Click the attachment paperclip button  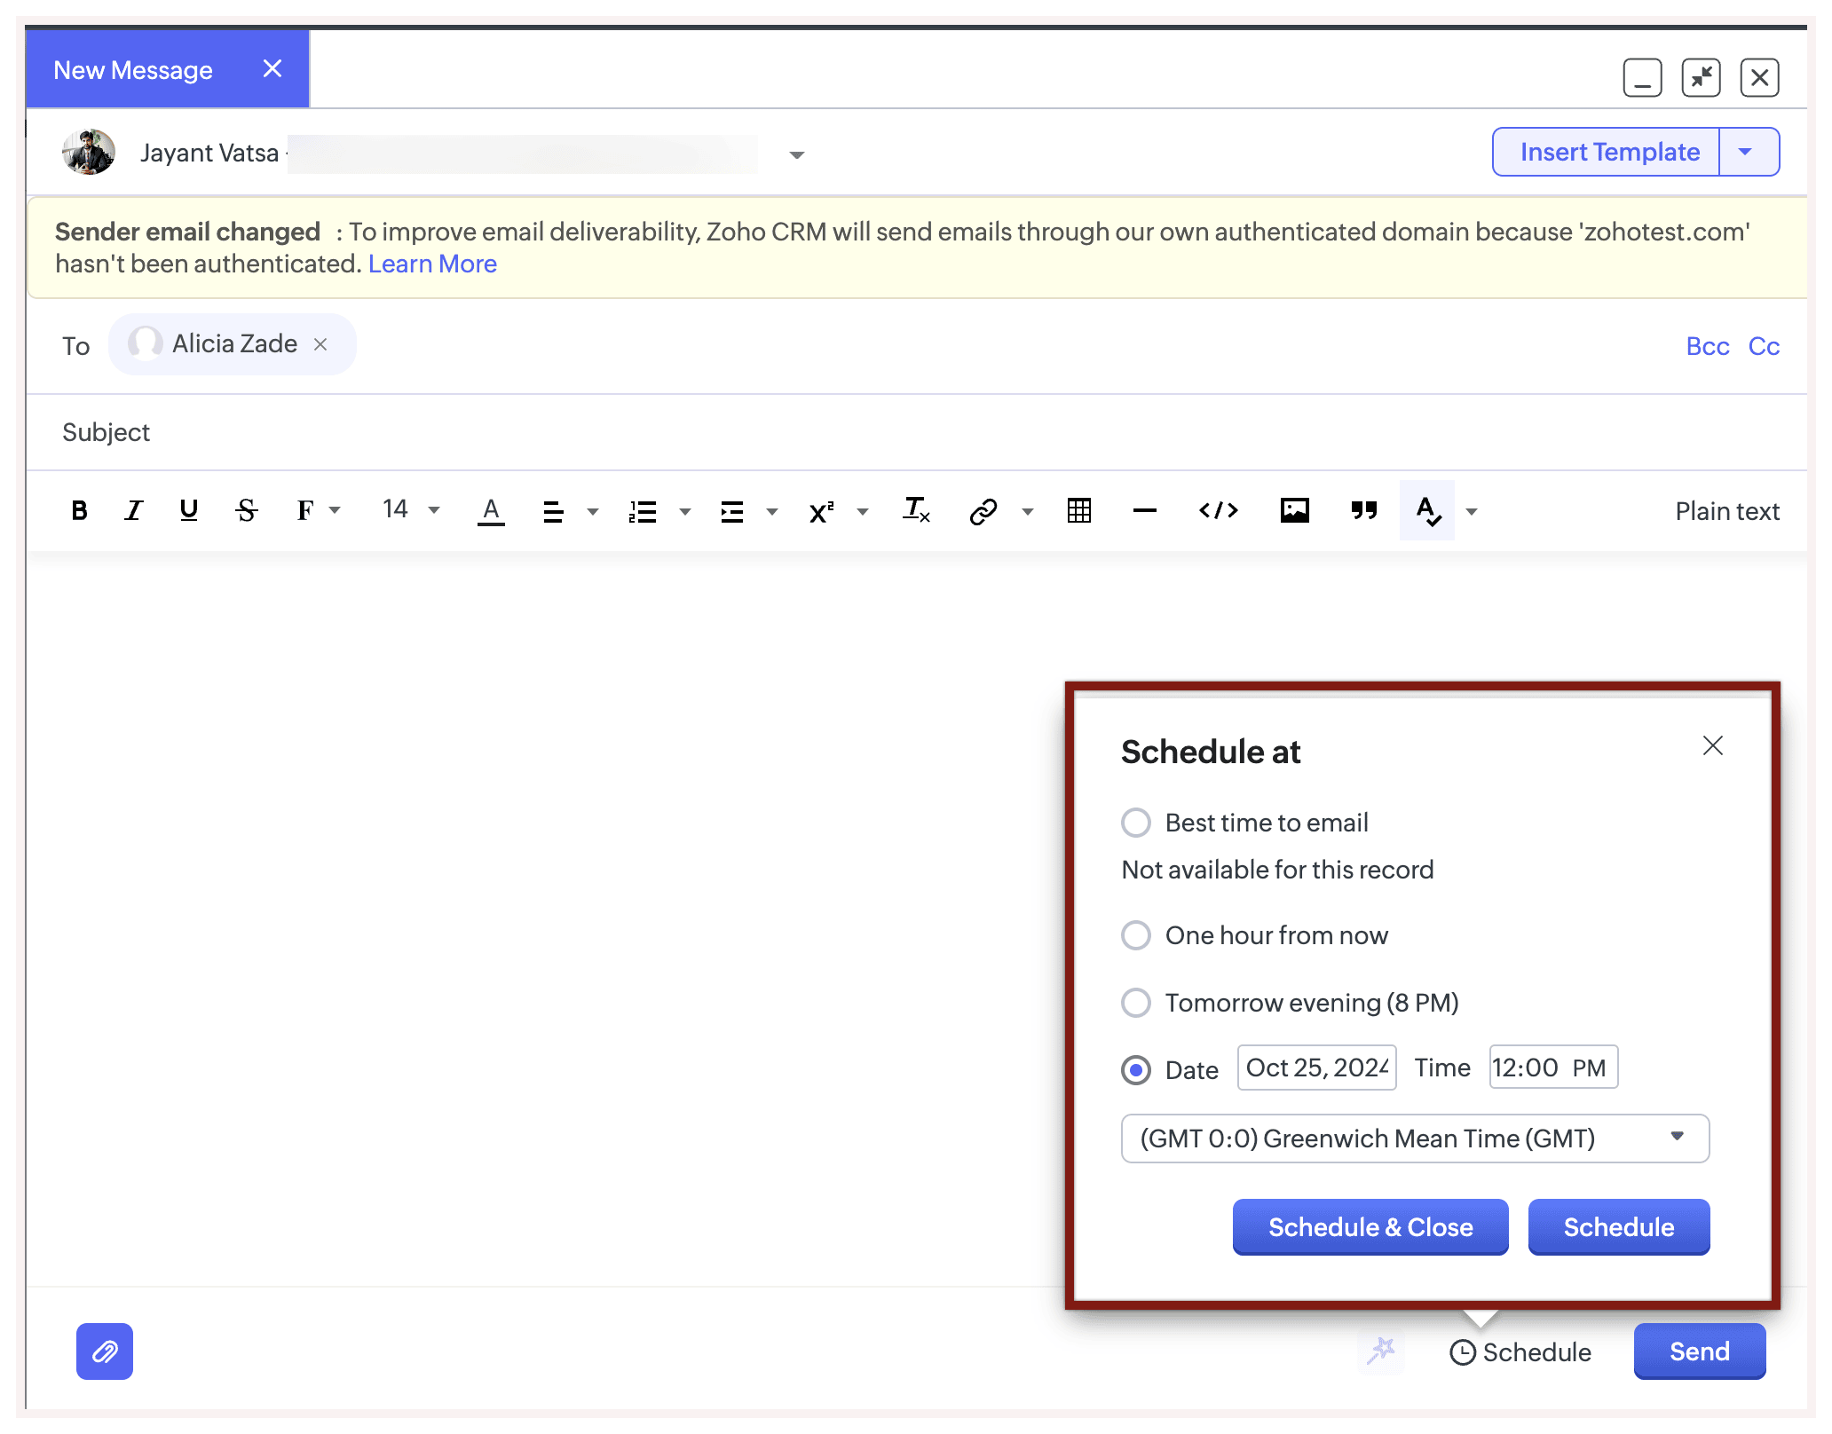click(x=105, y=1351)
